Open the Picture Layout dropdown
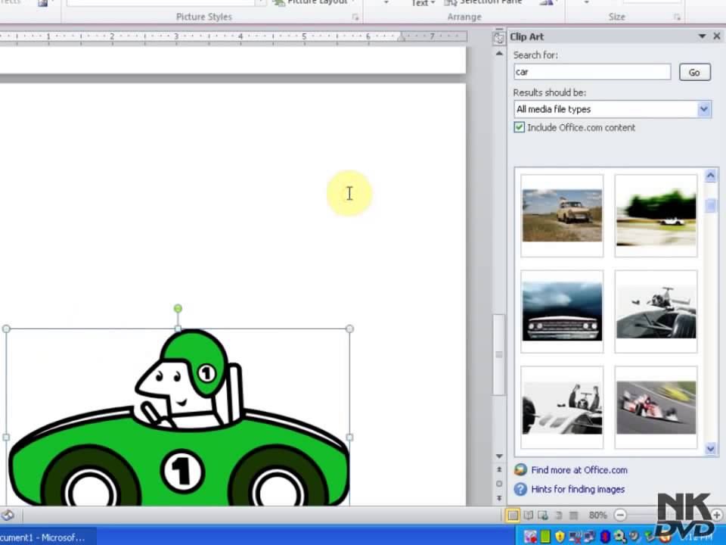Image resolution: width=726 pixels, height=545 pixels. click(x=315, y=2)
